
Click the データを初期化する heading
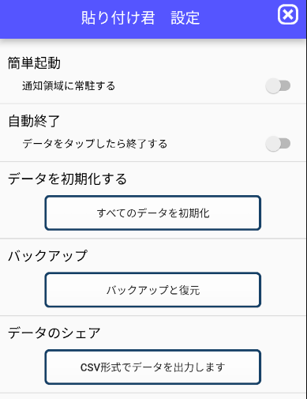click(x=67, y=179)
